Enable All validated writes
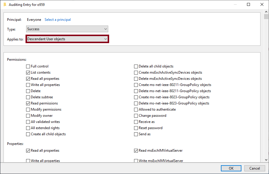This screenshot has width=269, height=174. (x=28, y=122)
